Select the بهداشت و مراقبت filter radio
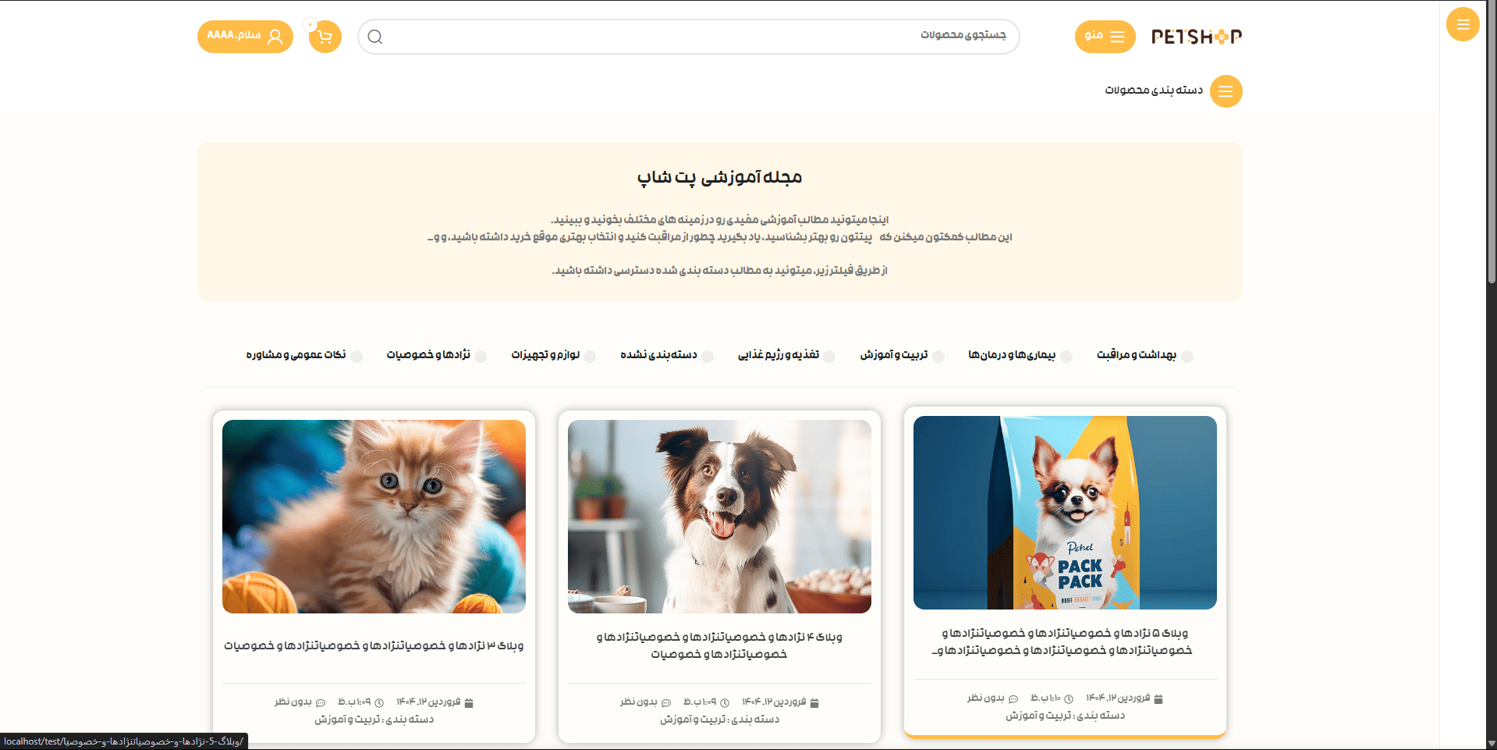Viewport: 1497px width, 750px height. coord(1187,356)
